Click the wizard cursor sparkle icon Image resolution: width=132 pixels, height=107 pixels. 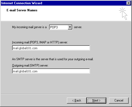click(123, 13)
